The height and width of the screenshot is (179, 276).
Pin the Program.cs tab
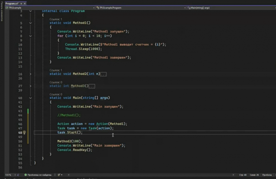click(x=21, y=3)
